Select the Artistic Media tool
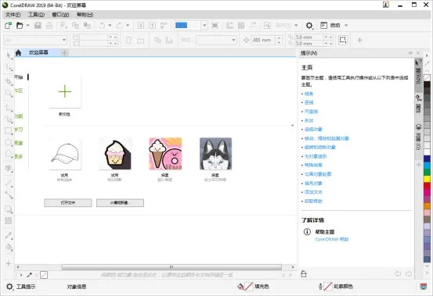Screen dimensions: 433x296 pyautogui.click(x=9, y=119)
